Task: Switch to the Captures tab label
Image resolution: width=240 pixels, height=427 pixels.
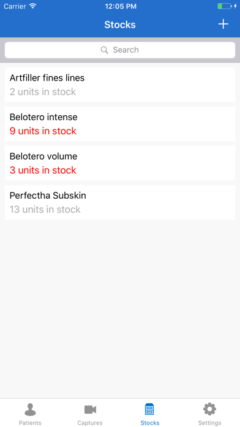Action: click(90, 423)
